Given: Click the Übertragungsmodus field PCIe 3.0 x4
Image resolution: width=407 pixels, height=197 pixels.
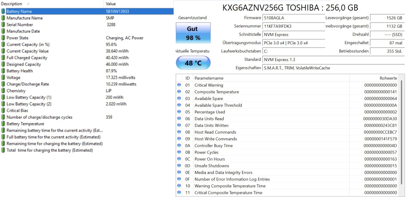Looking at the screenshot, I should [294, 43].
